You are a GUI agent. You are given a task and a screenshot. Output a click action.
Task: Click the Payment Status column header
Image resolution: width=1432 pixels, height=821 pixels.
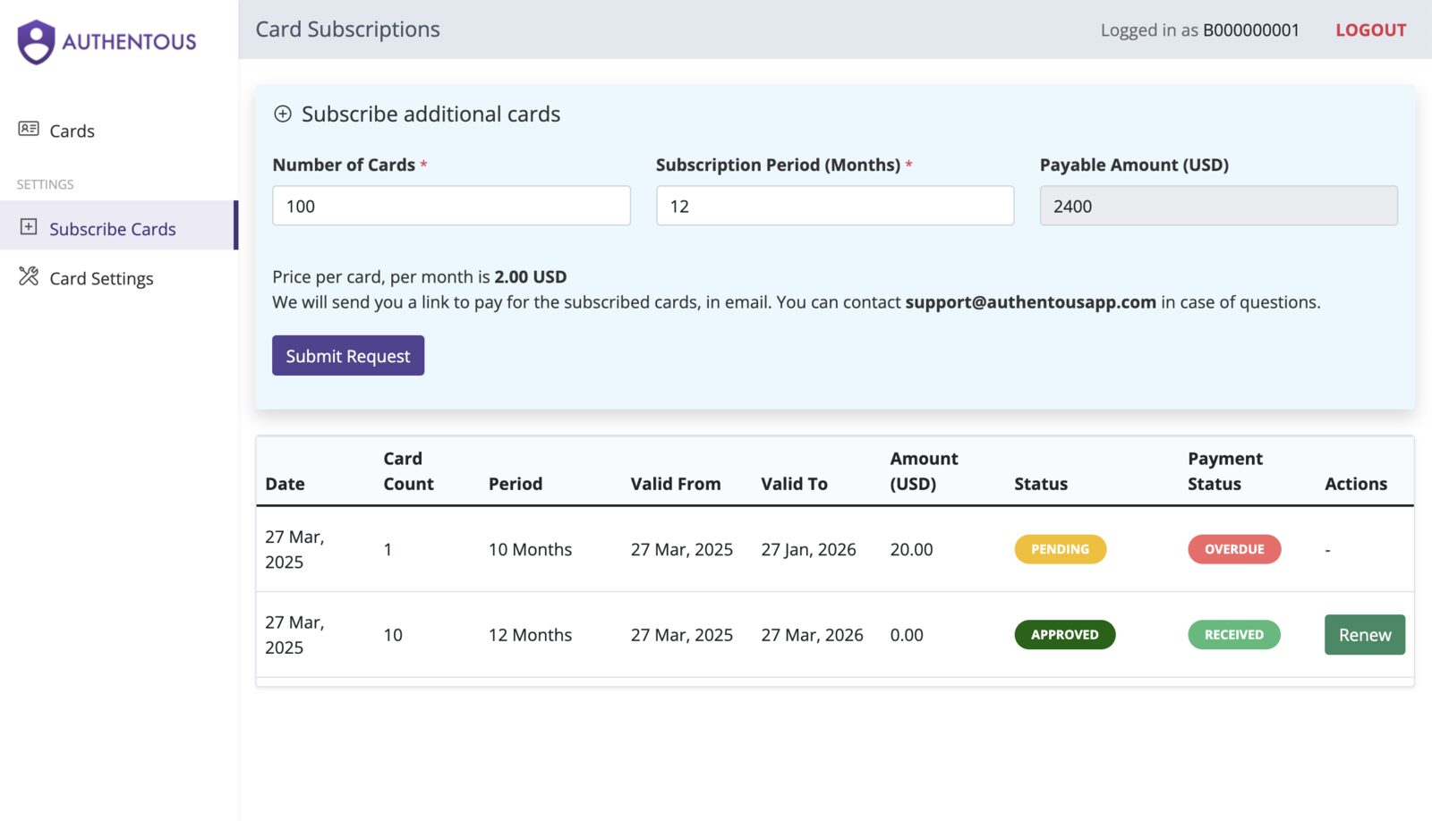[1224, 471]
